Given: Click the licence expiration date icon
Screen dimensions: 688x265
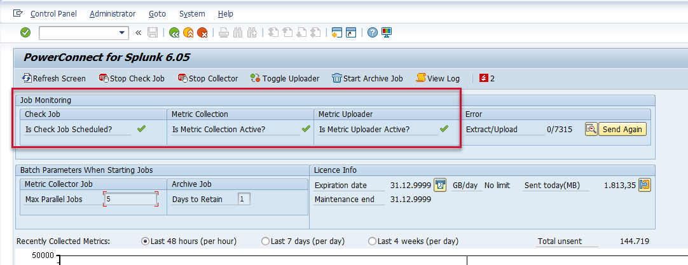Looking at the screenshot, I should point(440,185).
